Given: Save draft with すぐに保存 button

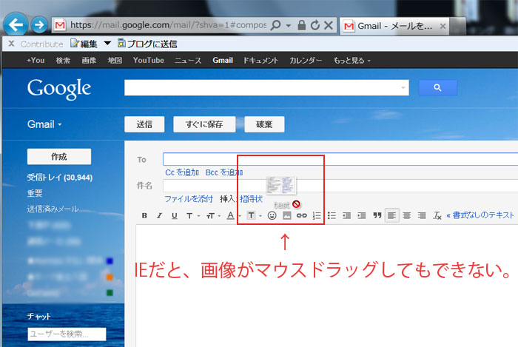Looking at the screenshot, I should click(204, 124).
